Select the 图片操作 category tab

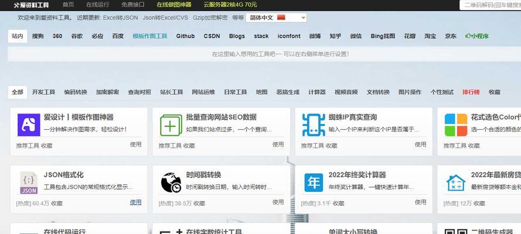[x=410, y=92]
